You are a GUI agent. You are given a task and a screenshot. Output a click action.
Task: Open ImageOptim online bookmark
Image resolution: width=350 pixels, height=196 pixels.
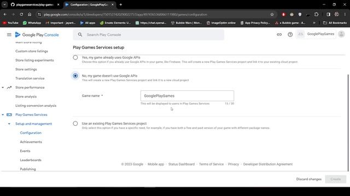point(221,23)
